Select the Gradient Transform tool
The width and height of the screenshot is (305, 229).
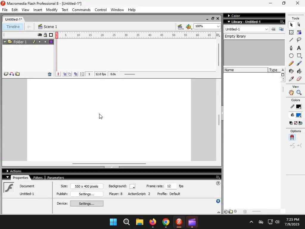point(299,32)
